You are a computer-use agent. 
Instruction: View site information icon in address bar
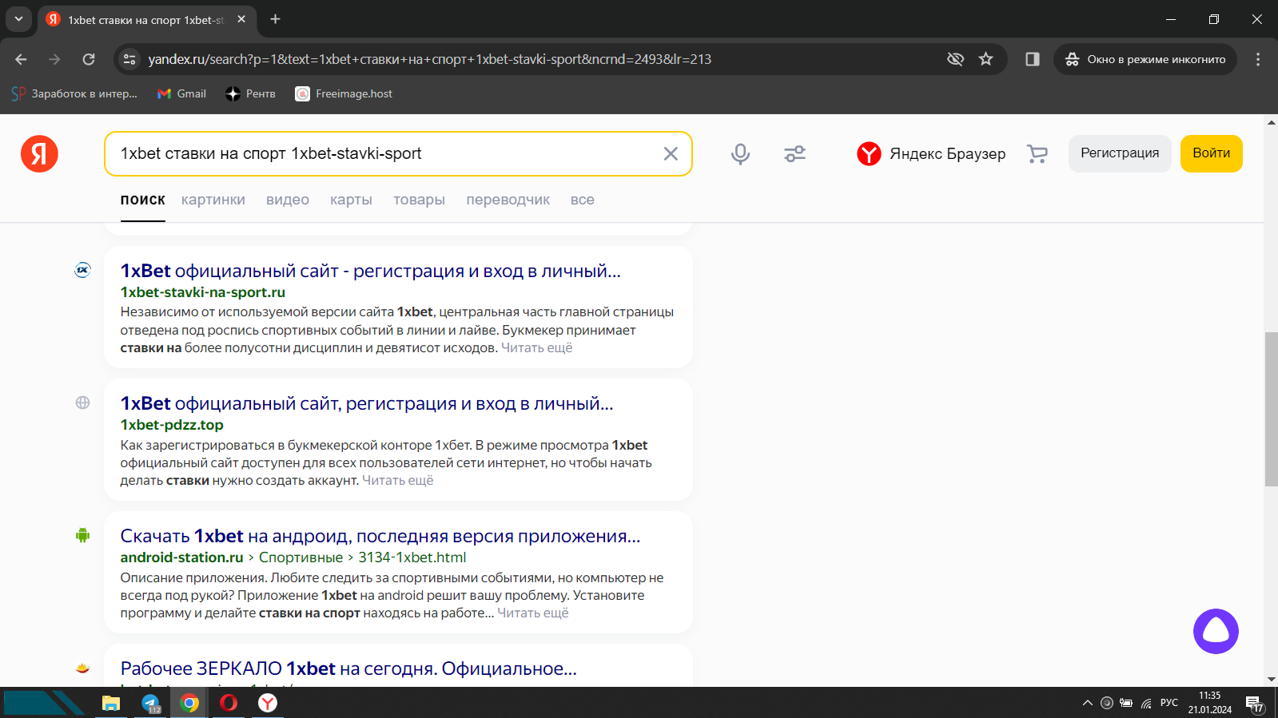[x=129, y=59]
